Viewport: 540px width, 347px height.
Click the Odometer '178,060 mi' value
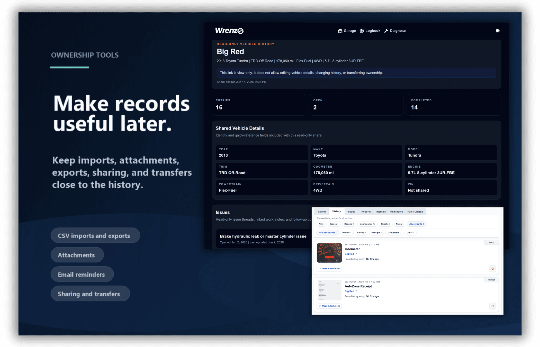tap(323, 173)
